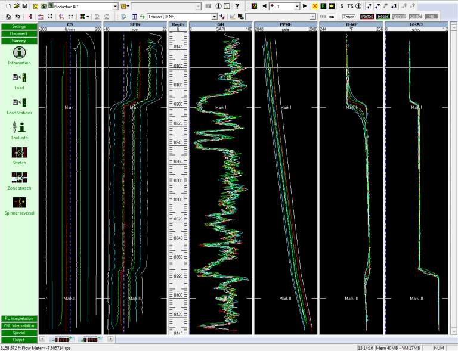This screenshot has height=351, width=458.
Task: Toggle the second diamond arrows tool icon
Action: (377, 6)
